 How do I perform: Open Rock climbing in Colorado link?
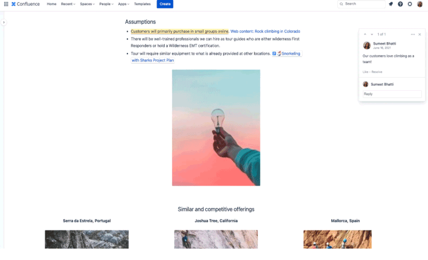pos(265,31)
